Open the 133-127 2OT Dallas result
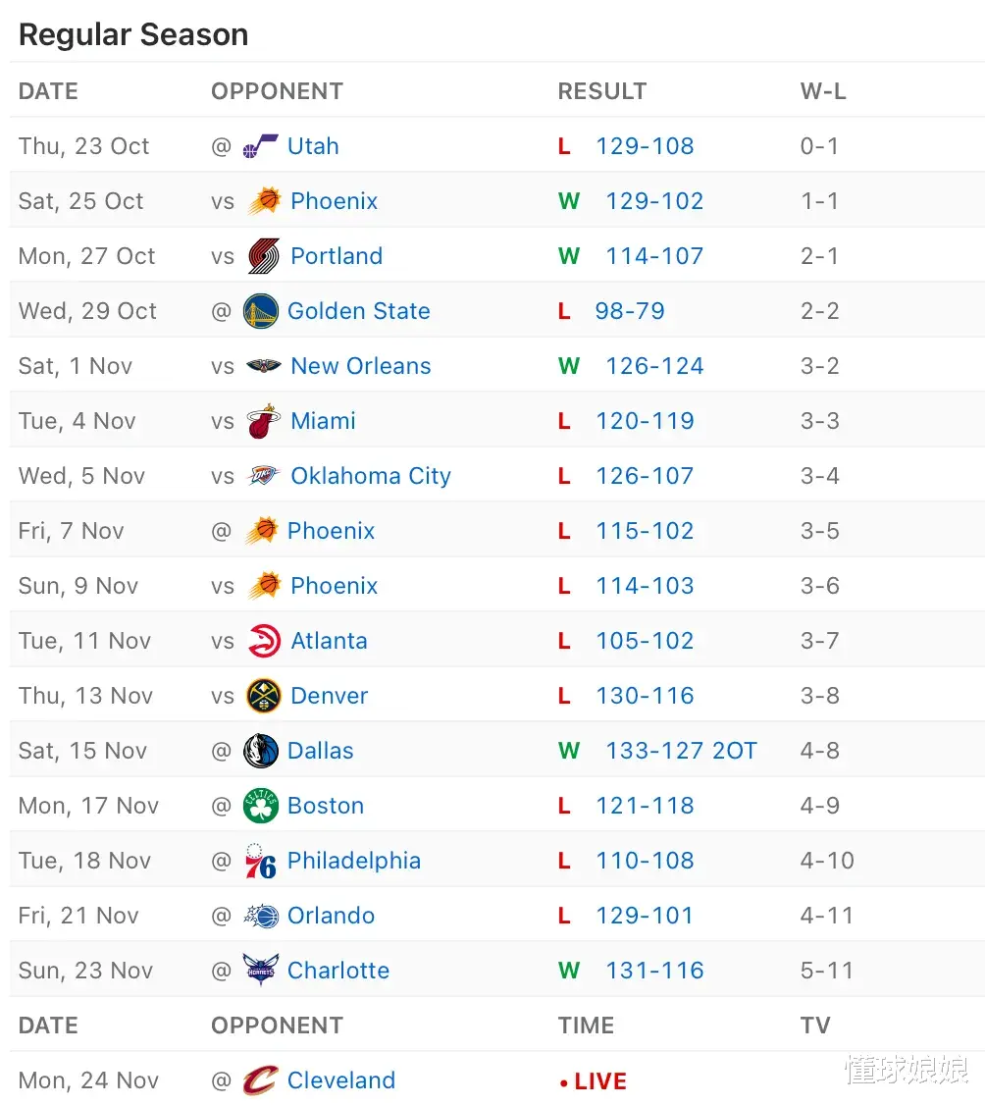Image resolution: width=985 pixels, height=1105 pixels. (681, 751)
